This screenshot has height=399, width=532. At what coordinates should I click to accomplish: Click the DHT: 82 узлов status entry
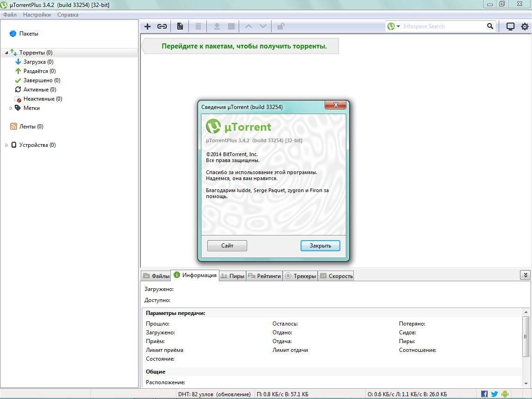214,394
